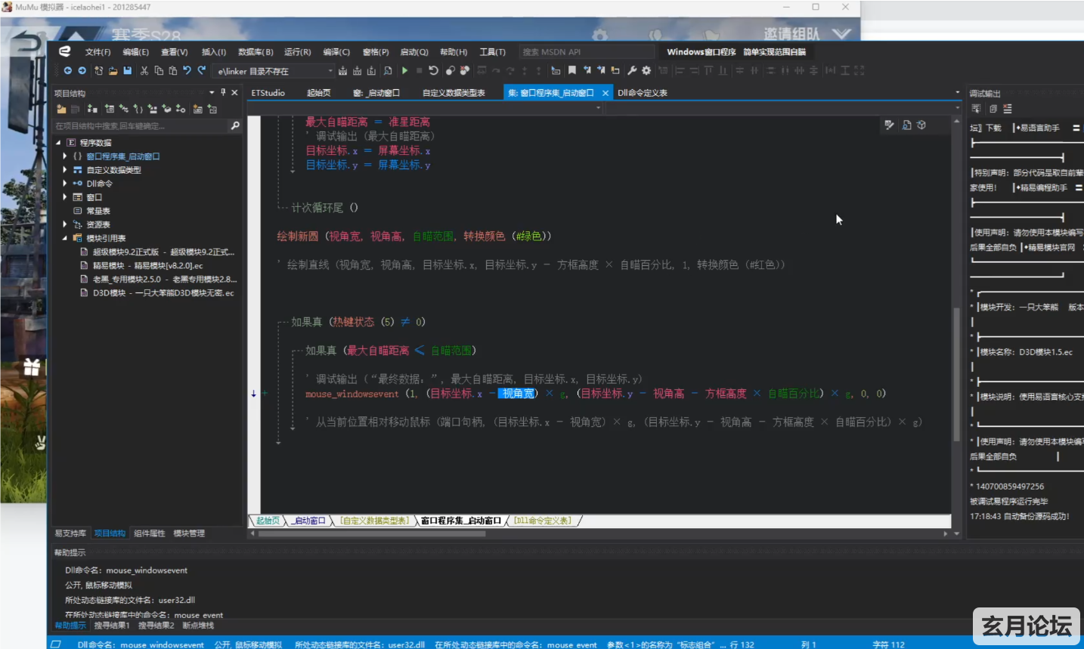Select the 常量表 tree item
Screen dimensions: 1084x649
(98, 211)
